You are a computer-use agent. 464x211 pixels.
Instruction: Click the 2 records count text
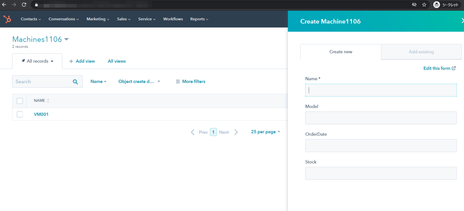(20, 47)
